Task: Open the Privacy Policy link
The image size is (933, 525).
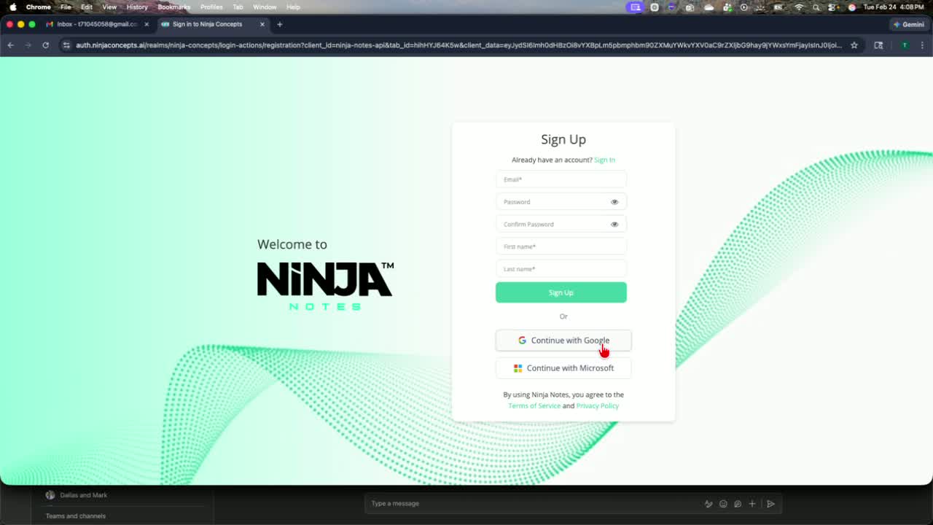Action: click(x=598, y=406)
